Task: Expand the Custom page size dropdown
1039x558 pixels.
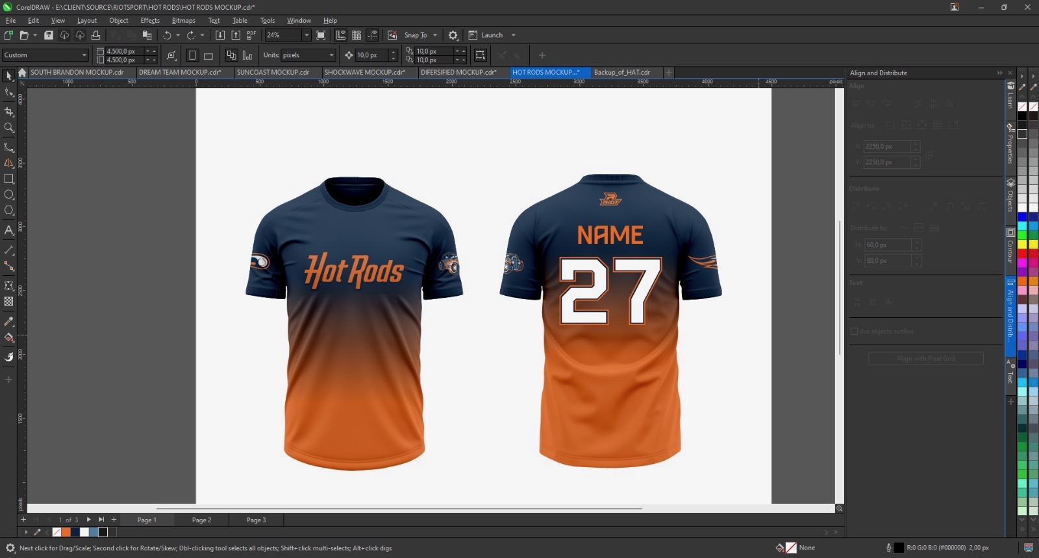Action: [x=84, y=55]
